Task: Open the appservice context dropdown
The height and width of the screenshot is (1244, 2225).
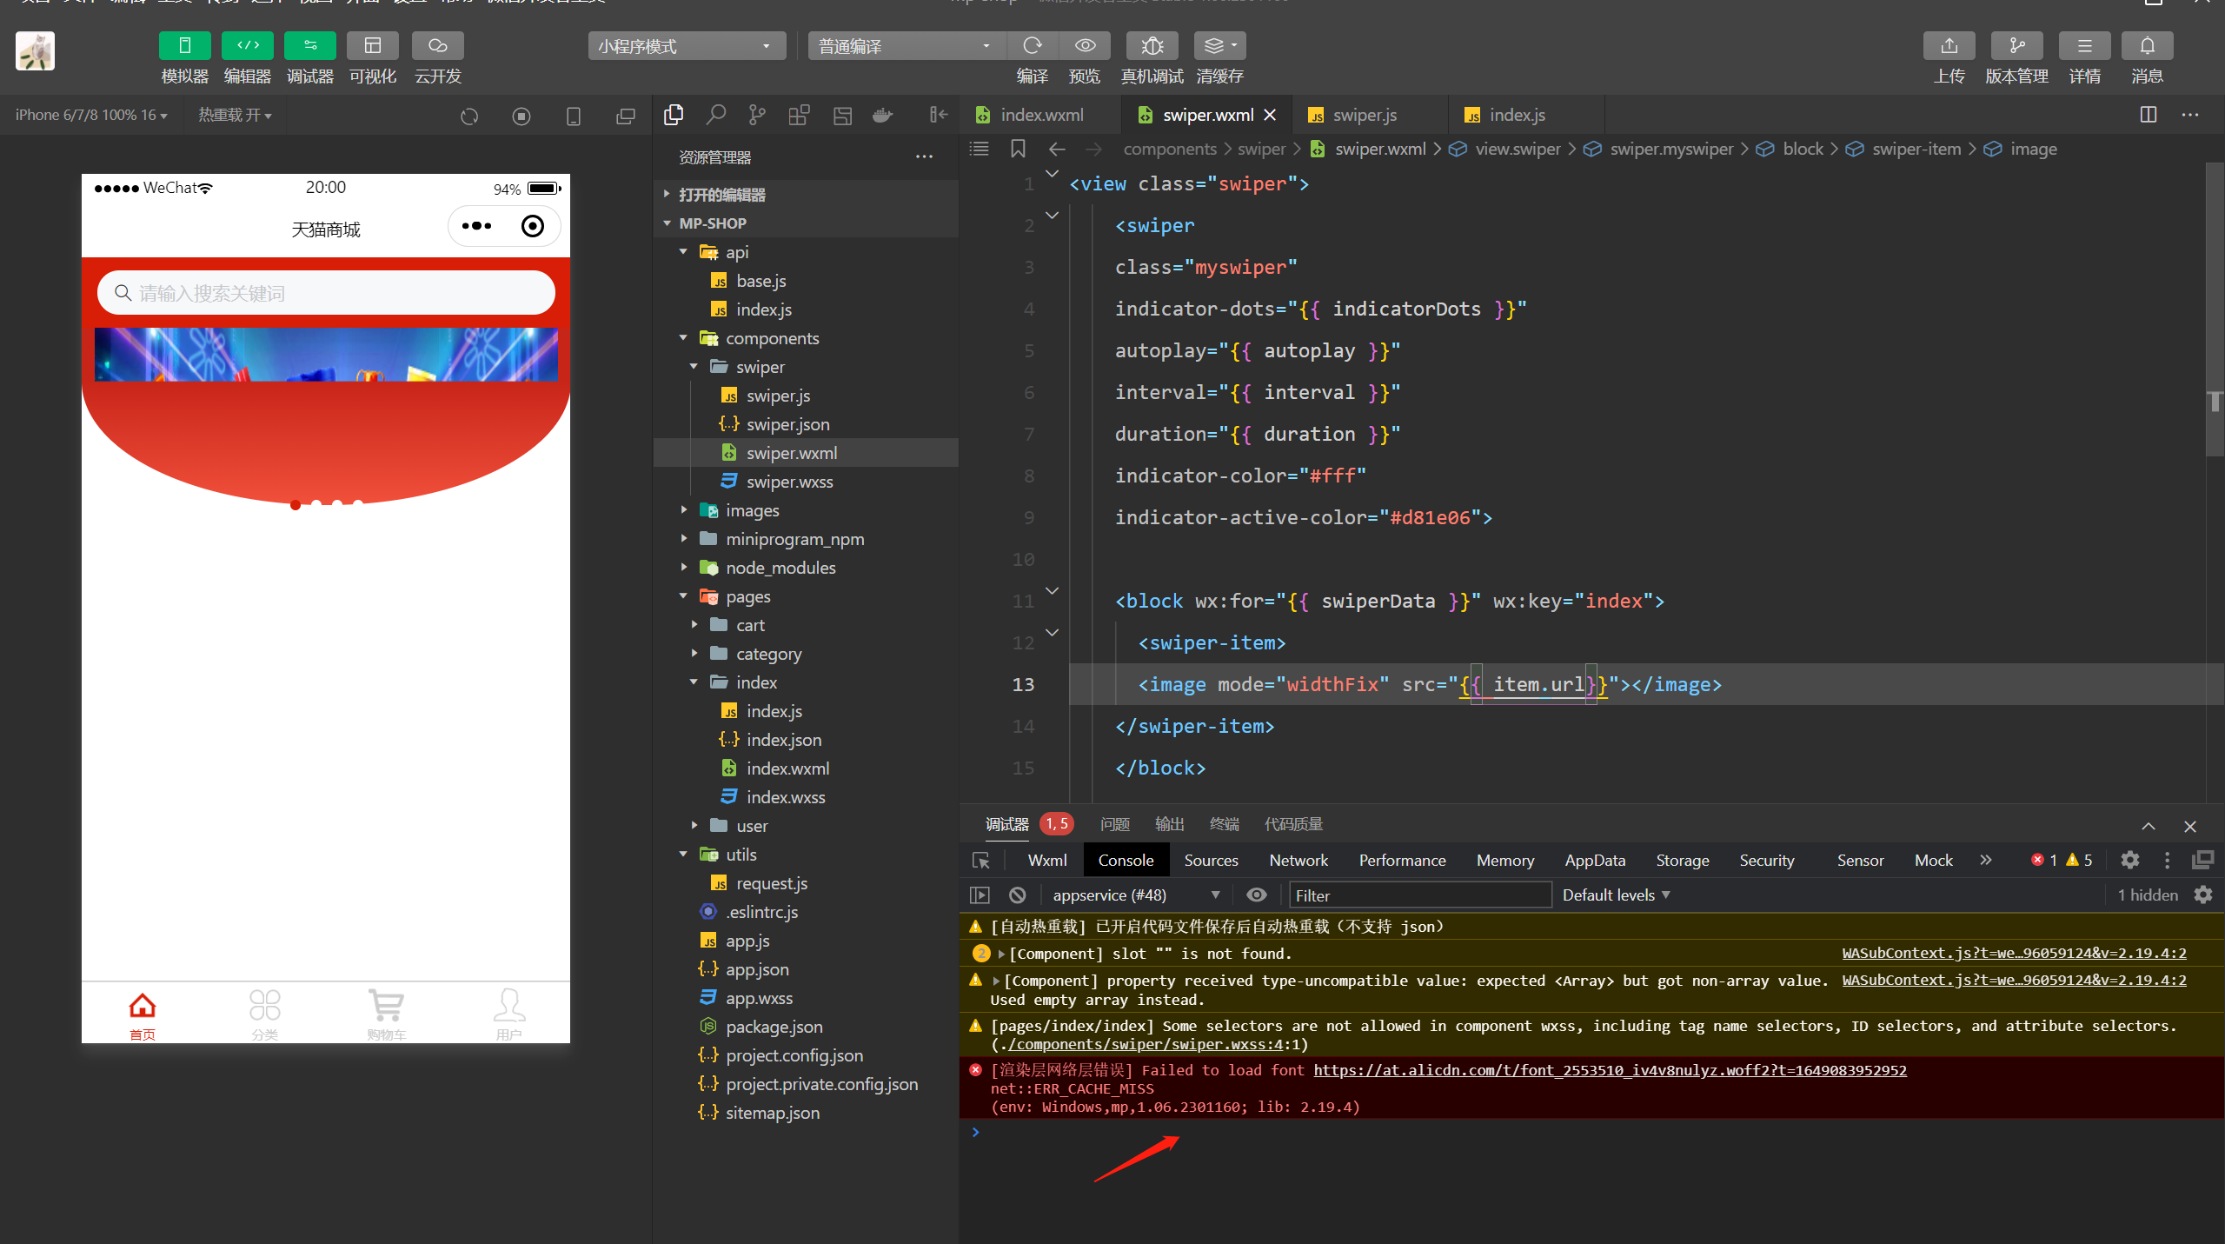Action: (x=1135, y=895)
